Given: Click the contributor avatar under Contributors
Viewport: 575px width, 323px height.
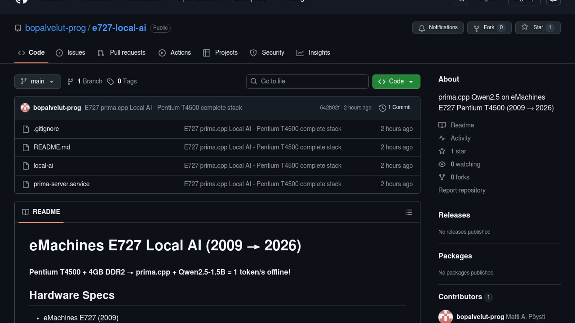Looking at the screenshot, I should click(445, 317).
